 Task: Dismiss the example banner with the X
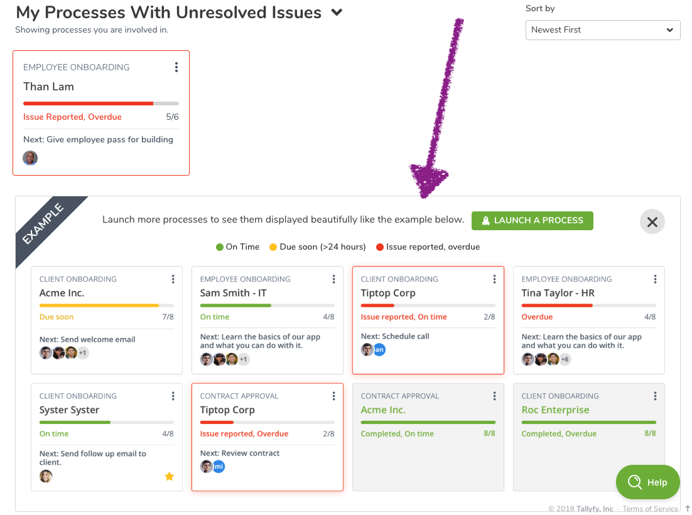point(652,221)
